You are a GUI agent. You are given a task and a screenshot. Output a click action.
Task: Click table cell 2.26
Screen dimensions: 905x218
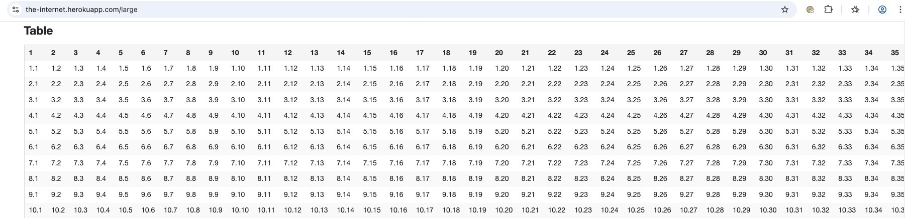(660, 84)
